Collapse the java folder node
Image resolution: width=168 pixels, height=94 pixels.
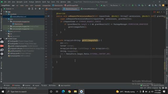(x=6, y=19)
